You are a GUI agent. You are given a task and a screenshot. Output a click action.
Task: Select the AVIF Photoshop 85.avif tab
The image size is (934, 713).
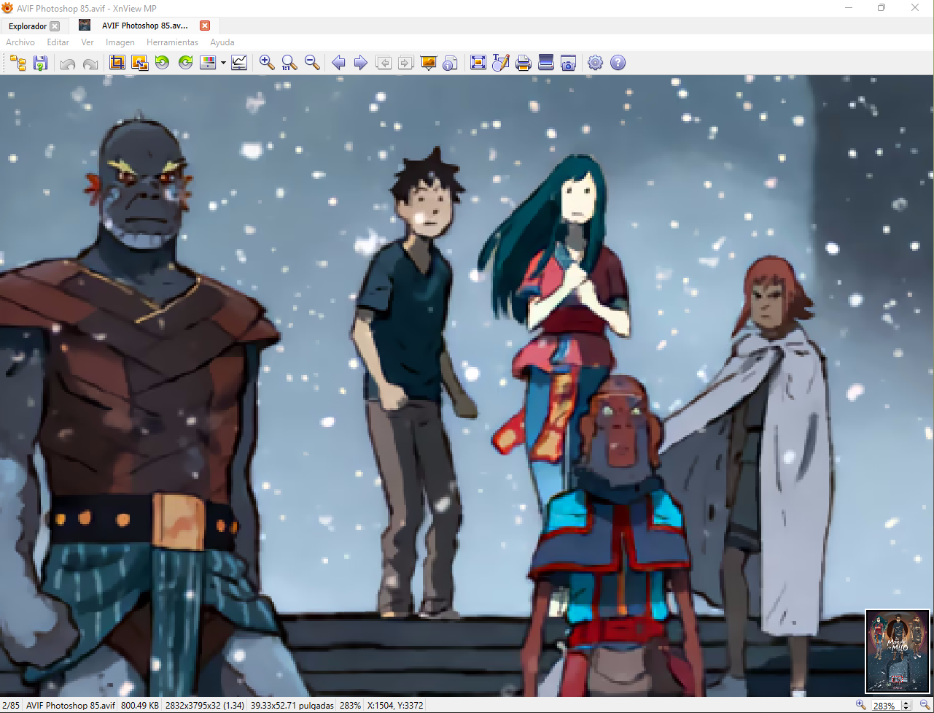[145, 26]
